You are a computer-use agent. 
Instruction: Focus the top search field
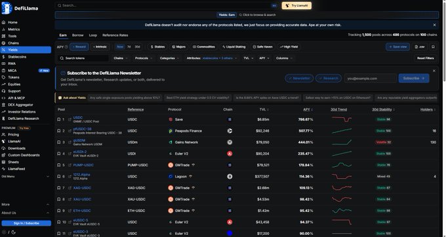point(167,5)
